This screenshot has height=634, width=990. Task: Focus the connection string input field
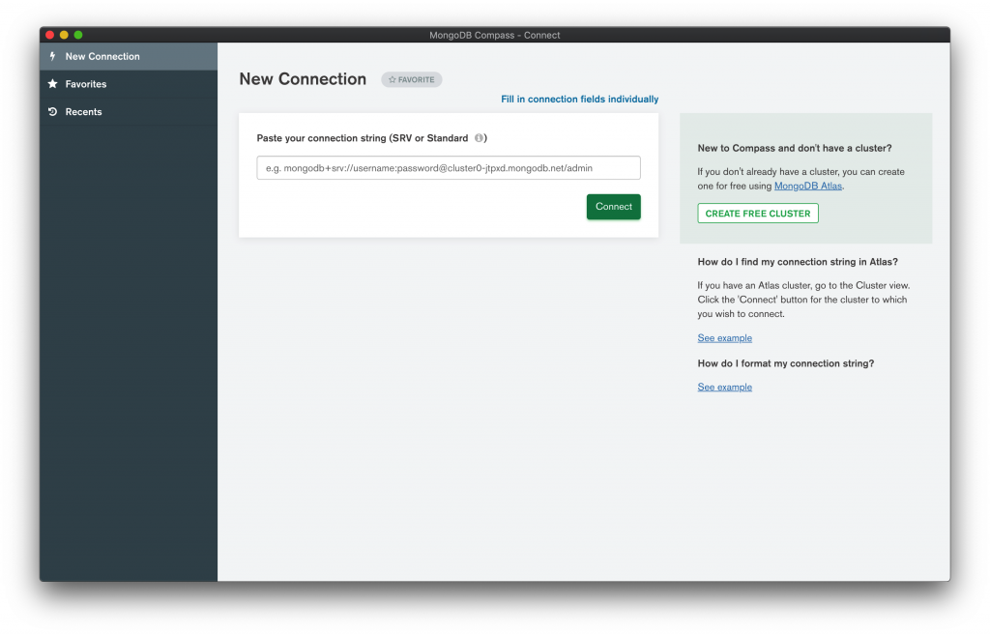tap(449, 168)
